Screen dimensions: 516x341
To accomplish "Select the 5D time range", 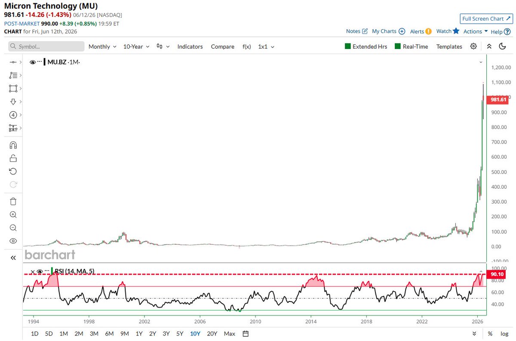I will 49,334.
